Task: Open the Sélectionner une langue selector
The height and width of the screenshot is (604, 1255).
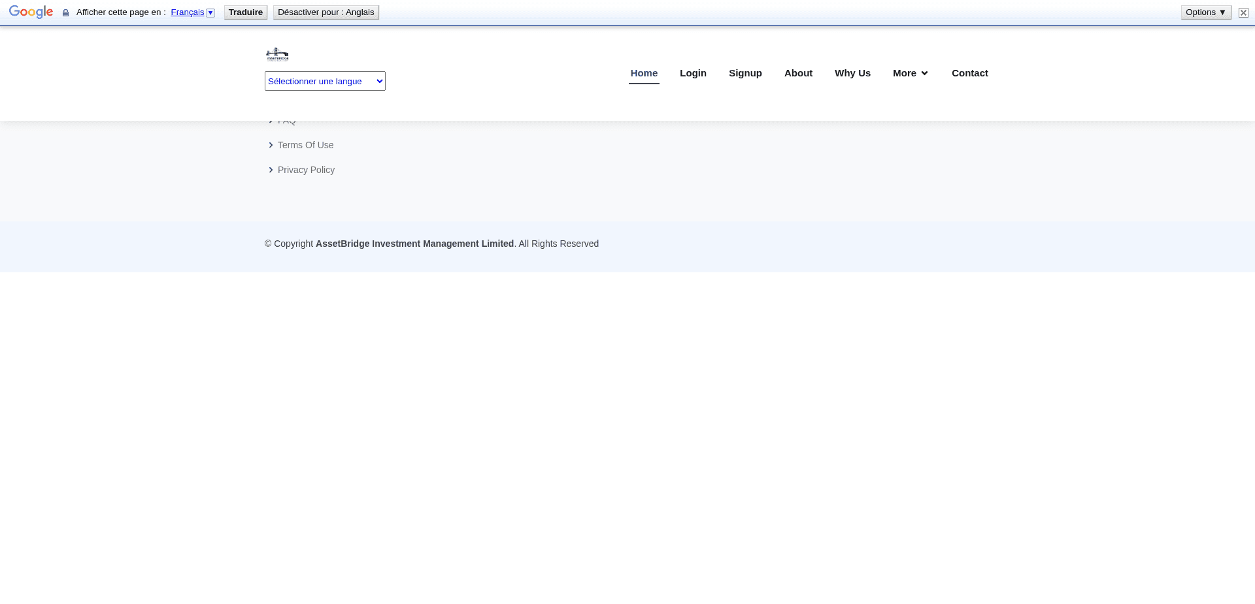Action: [325, 80]
